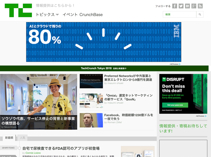Image resolution: width=211 pixels, height=157 pixels.
Task: Open the ソウゾウ代表 featured article headline
Action: pos(38,121)
